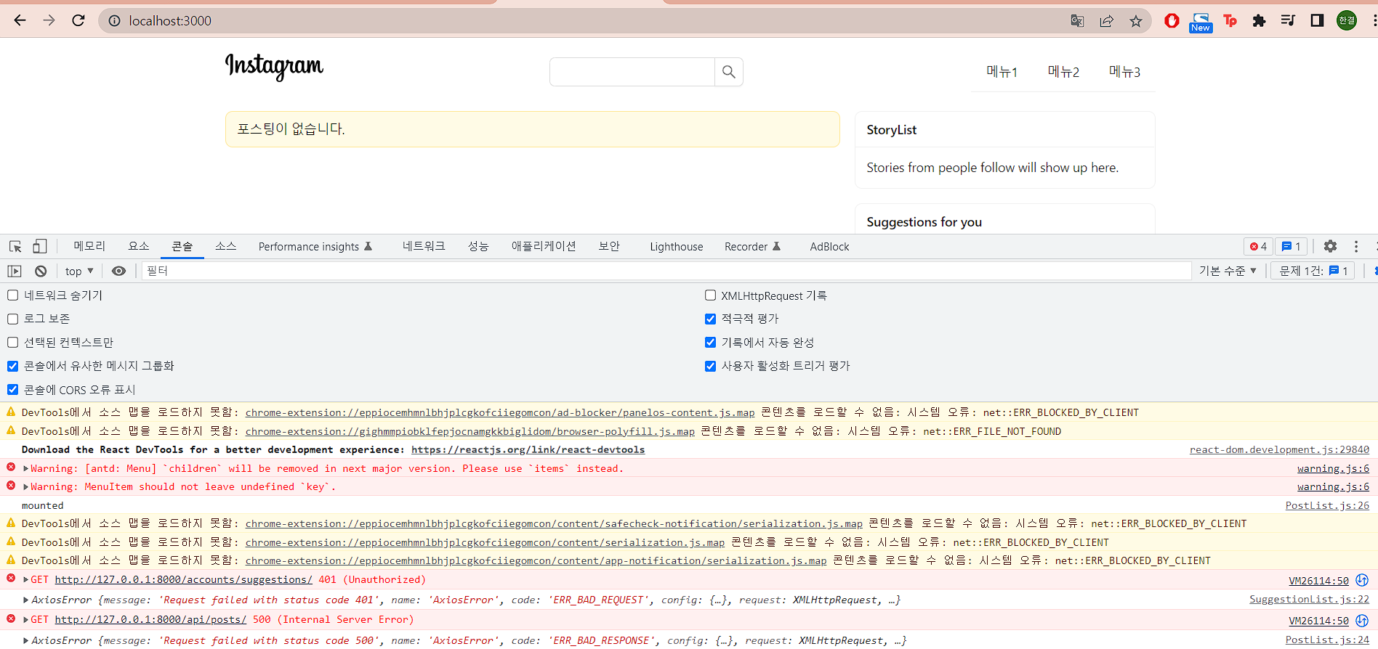The height and width of the screenshot is (649, 1378).
Task: Expand the GET accounts/suggestions 401 error
Action: pyautogui.click(x=26, y=580)
